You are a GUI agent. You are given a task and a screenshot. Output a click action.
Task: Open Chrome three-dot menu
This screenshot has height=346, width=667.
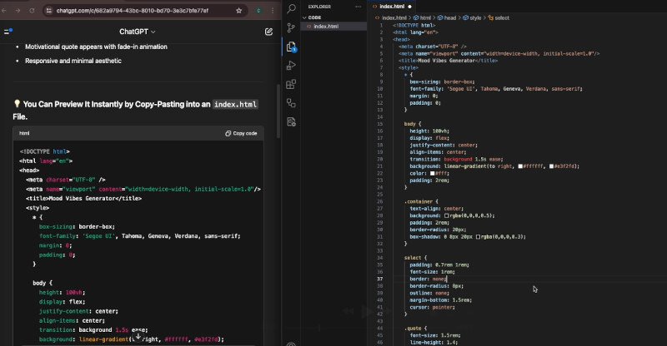tap(273, 11)
